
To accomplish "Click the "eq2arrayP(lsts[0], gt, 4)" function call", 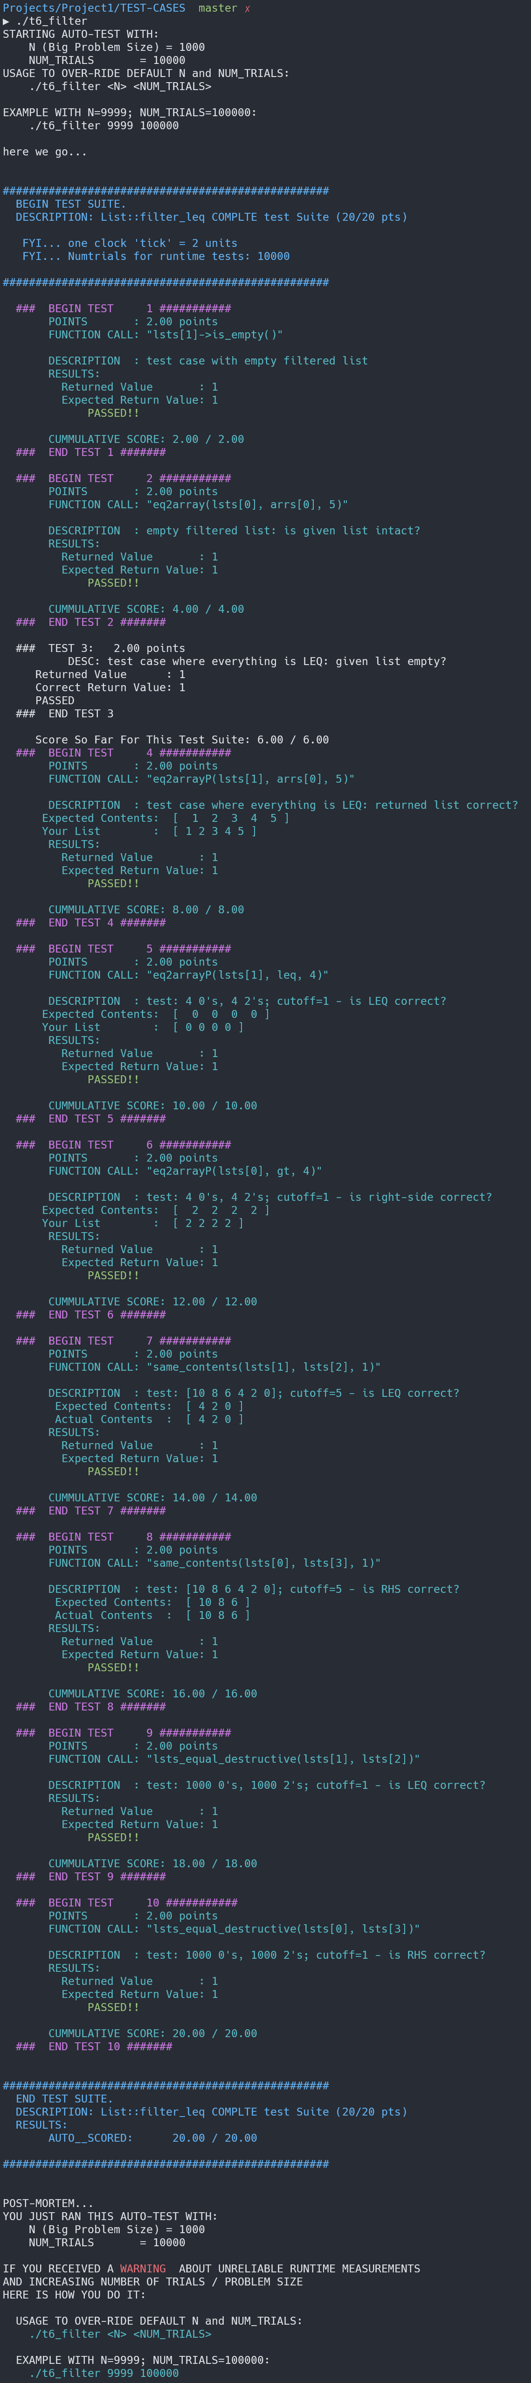I will coord(234,1171).
